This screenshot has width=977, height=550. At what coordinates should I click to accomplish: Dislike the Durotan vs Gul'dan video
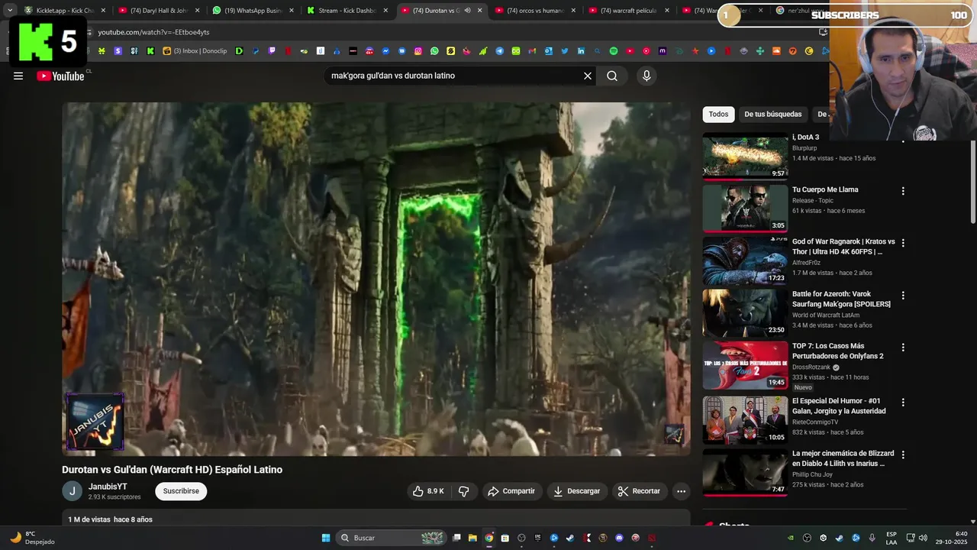(x=463, y=491)
